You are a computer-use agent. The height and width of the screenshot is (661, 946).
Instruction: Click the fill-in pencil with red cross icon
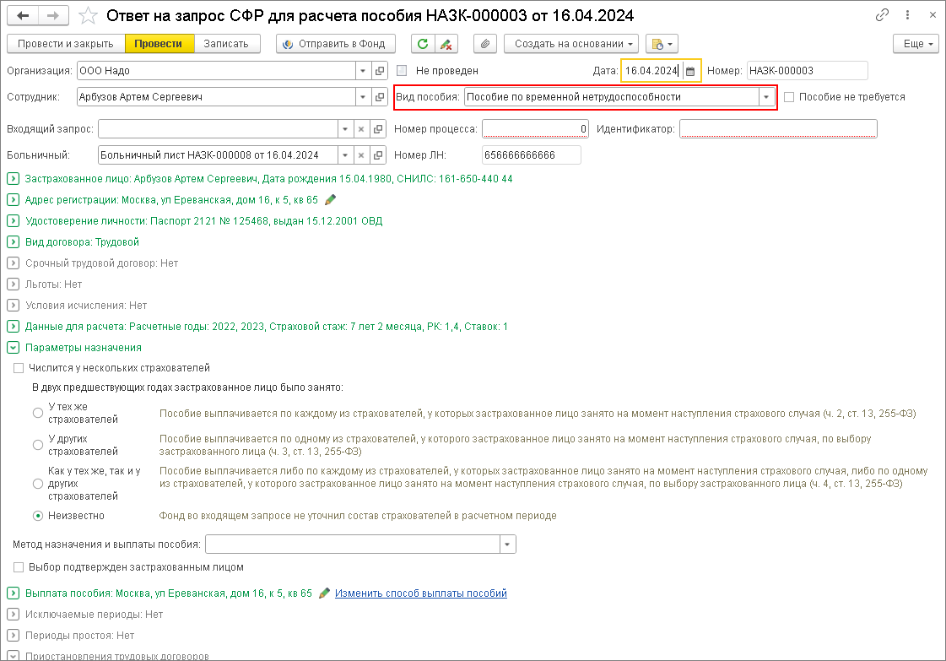click(446, 43)
